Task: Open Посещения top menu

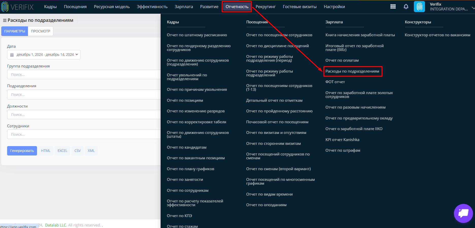Action: pos(75,7)
